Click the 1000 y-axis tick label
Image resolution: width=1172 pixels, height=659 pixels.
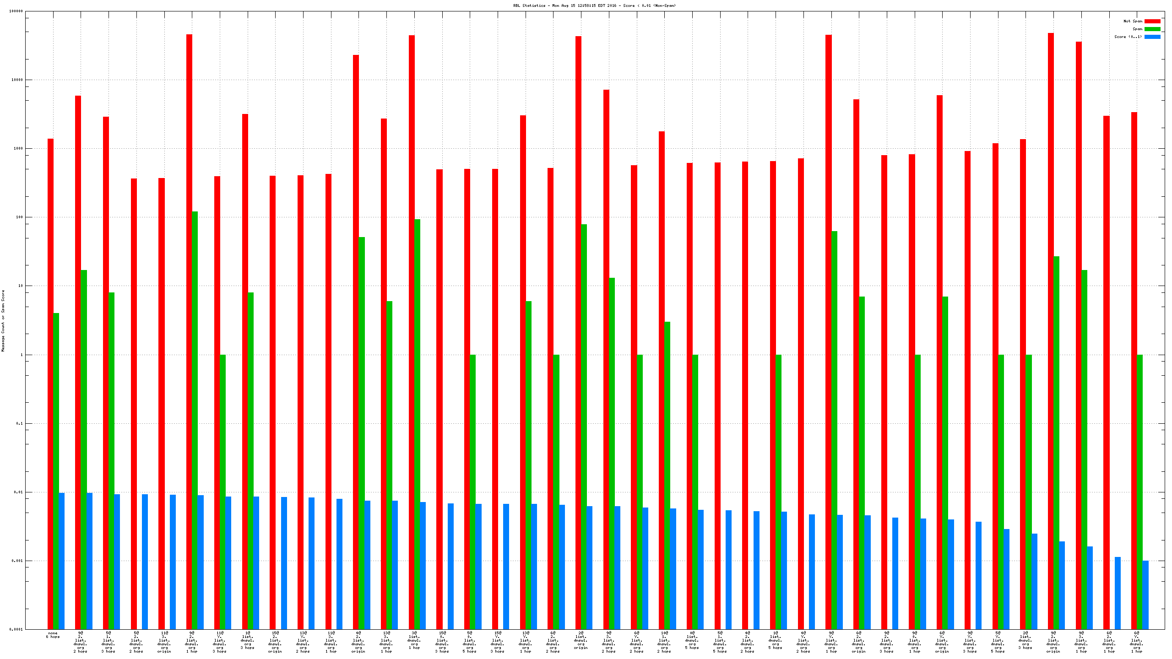pos(18,149)
